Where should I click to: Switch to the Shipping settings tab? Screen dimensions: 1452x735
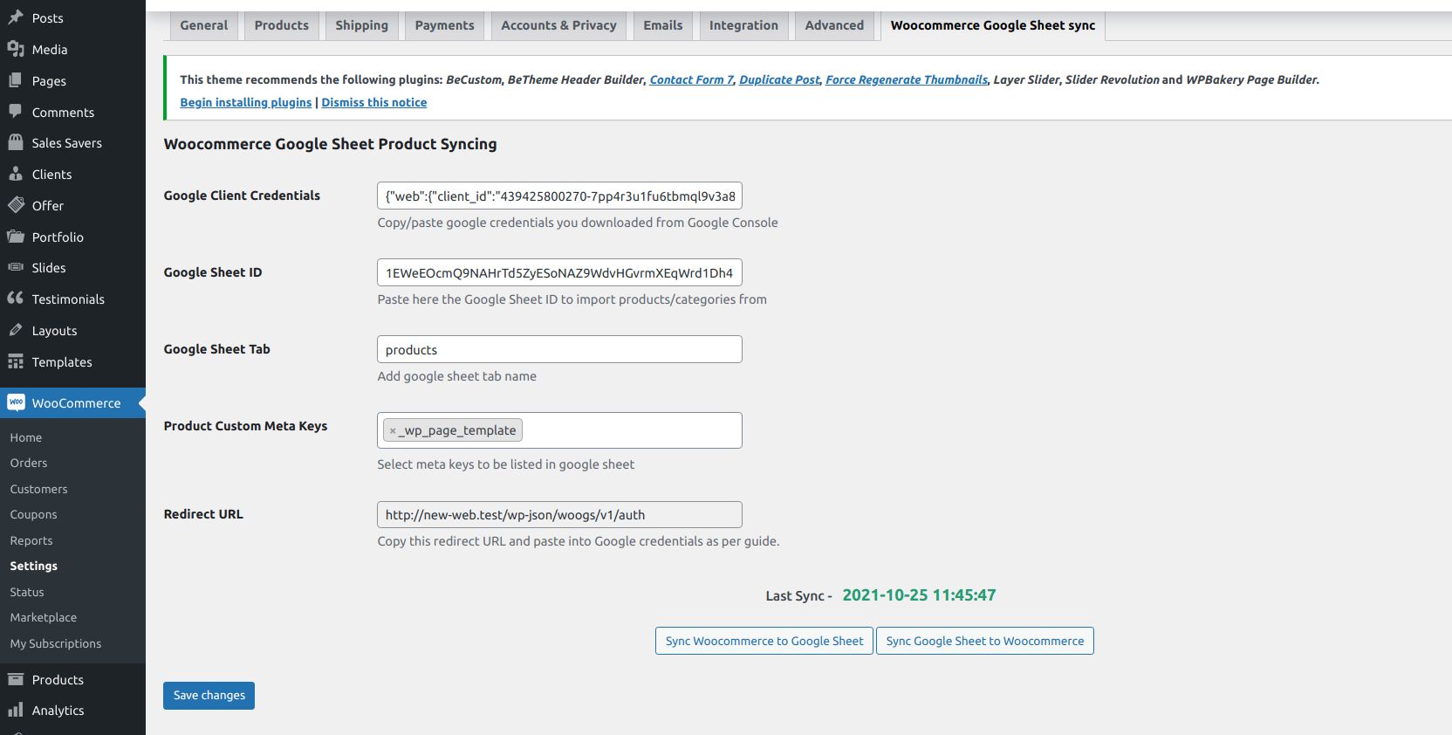click(361, 25)
